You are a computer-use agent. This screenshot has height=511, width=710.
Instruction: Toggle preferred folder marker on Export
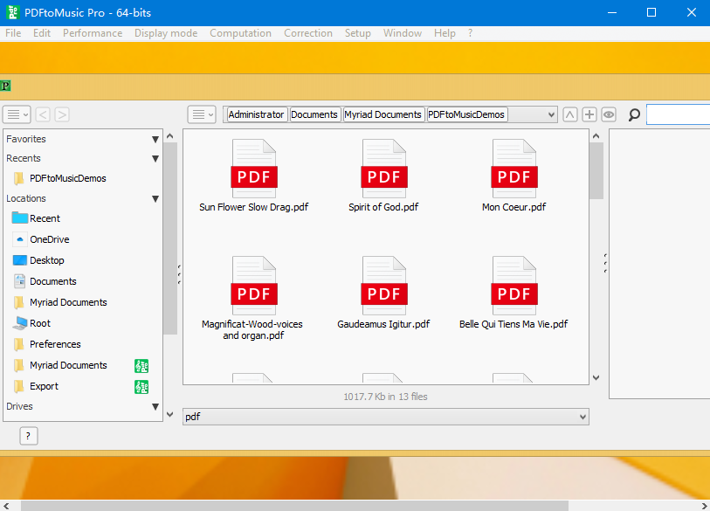tap(141, 386)
